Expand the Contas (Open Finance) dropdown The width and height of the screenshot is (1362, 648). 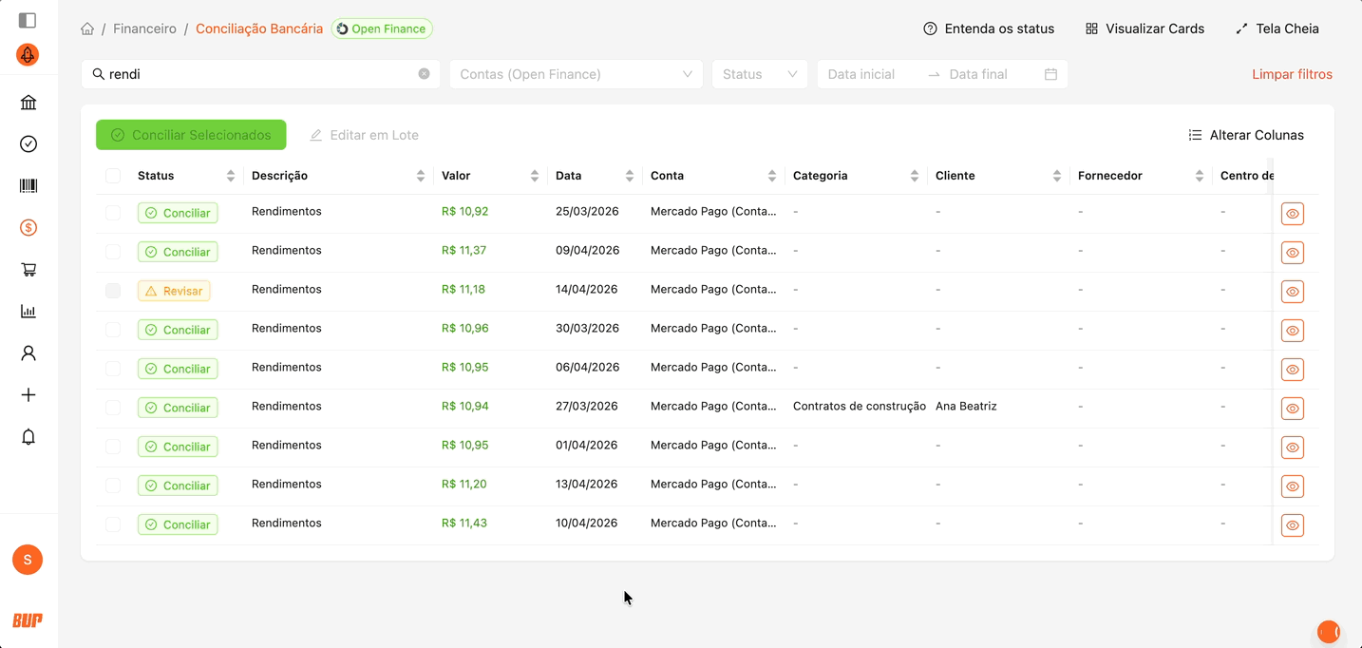pos(576,74)
